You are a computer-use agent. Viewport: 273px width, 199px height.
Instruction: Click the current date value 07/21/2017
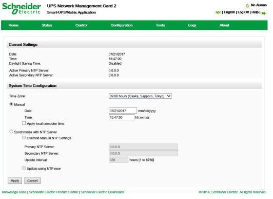tap(116, 54)
